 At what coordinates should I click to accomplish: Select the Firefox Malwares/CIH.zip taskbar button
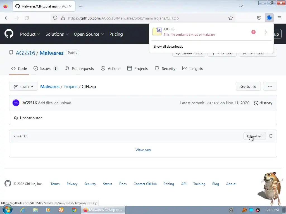coord(103,210)
